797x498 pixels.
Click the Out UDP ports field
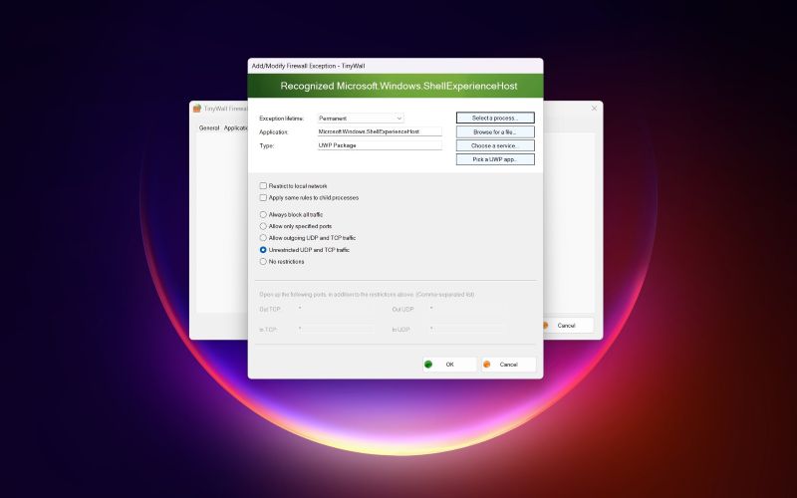click(x=466, y=309)
